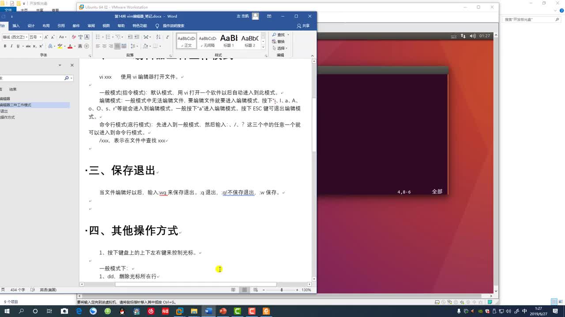Open navigation pane options dropdown
The height and width of the screenshot is (317, 565).
pyautogui.click(x=60, y=65)
